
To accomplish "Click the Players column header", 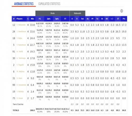I will (20, 19).
